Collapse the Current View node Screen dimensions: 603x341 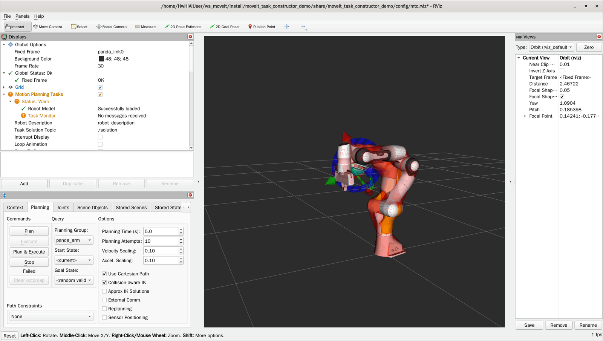coord(519,58)
